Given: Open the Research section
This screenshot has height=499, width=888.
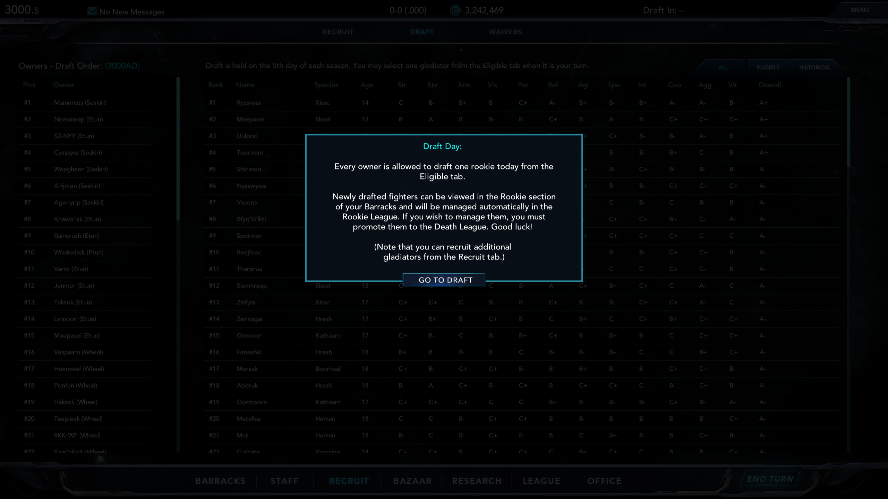Looking at the screenshot, I should click(477, 481).
